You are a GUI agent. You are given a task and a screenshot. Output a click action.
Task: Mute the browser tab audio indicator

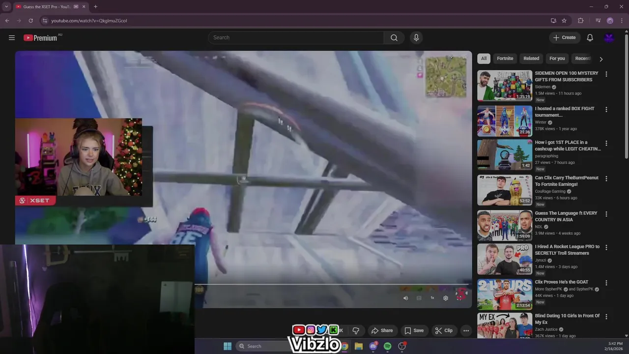click(x=76, y=7)
